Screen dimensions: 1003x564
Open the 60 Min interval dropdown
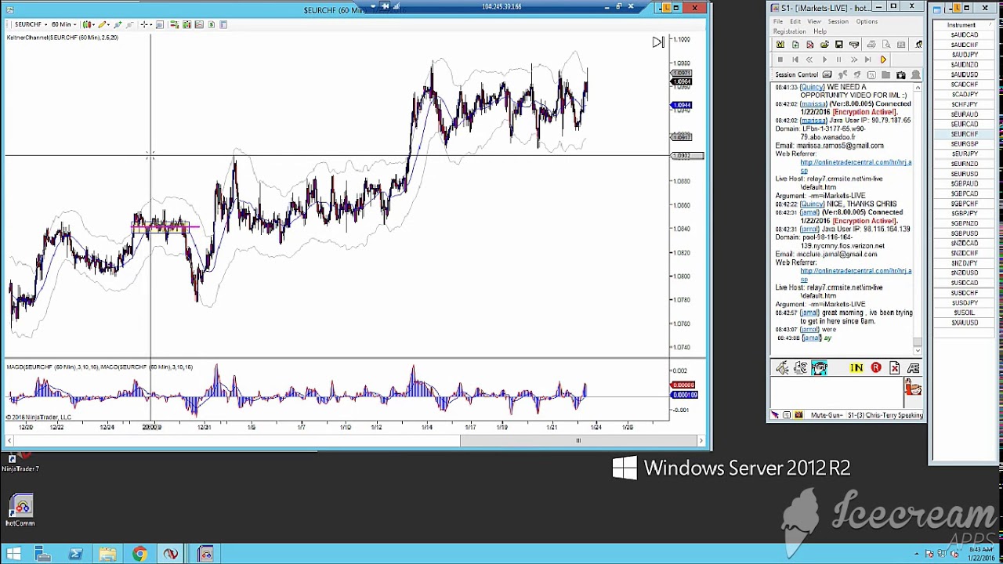[63, 24]
